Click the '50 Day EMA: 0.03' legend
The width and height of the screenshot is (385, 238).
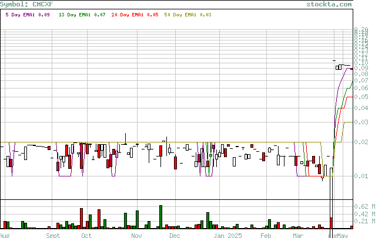click(188, 15)
